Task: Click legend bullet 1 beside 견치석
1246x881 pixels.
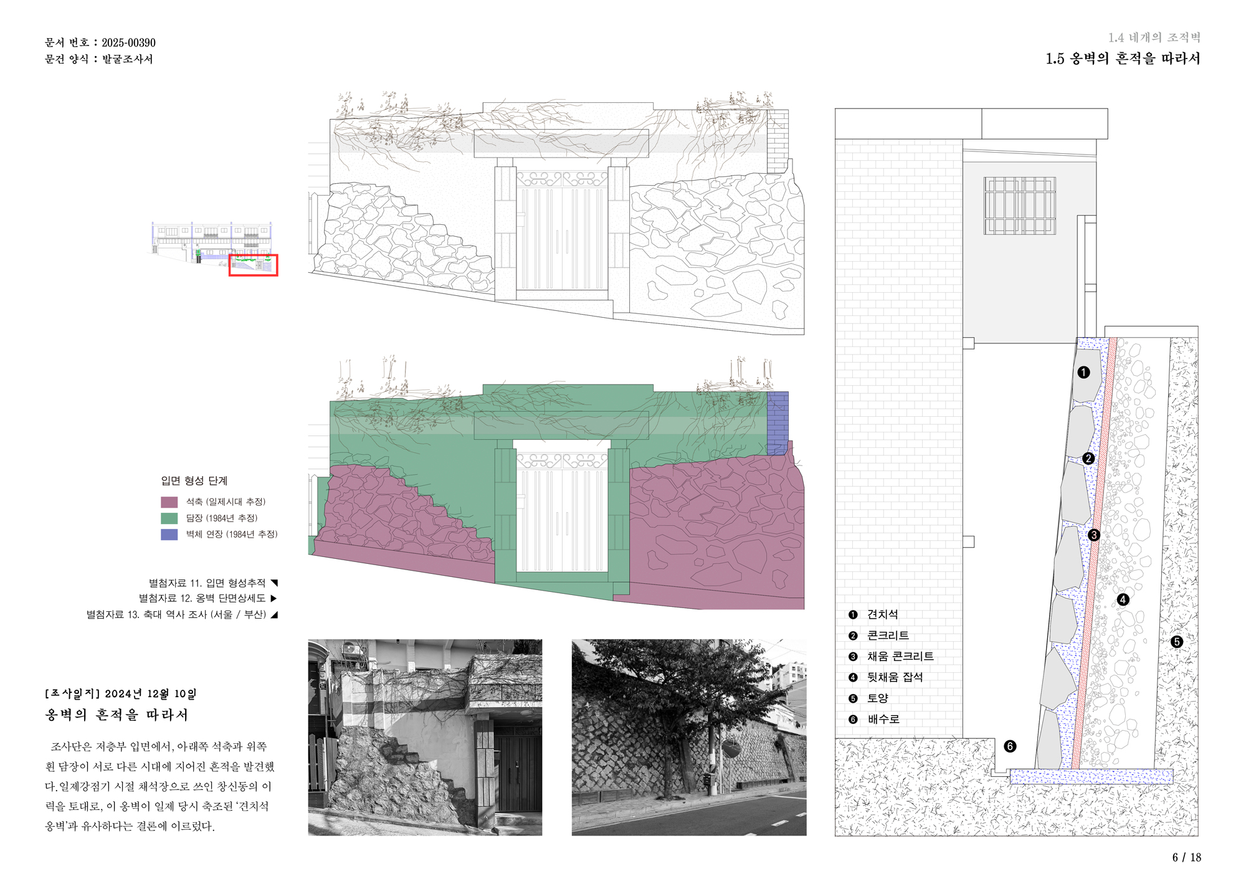Action: coord(853,614)
